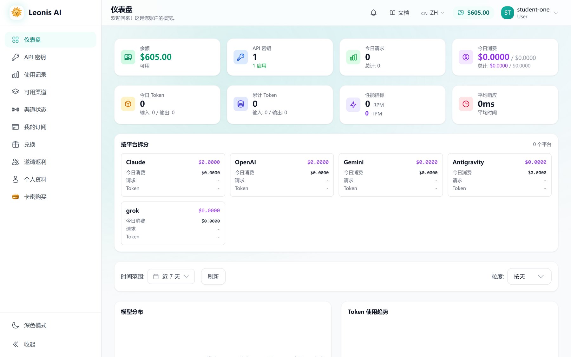Viewport: 571px width, 357px height.
Task: Click the 1 启用 status text
Action: [259, 66]
